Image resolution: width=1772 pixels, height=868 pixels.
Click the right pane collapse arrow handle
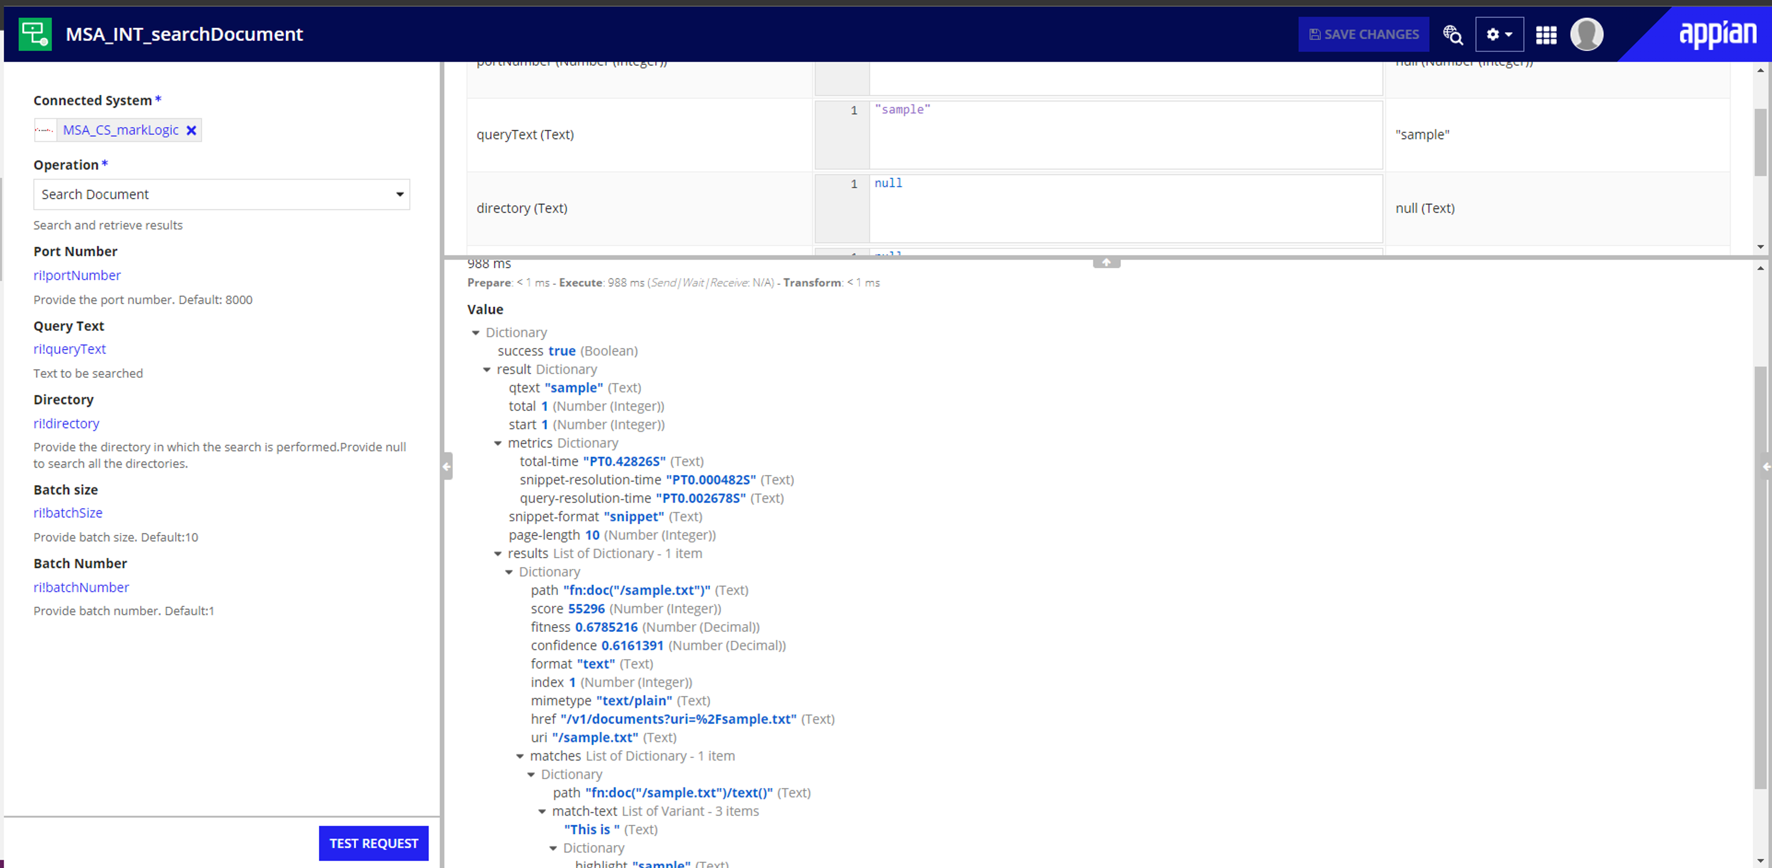(1766, 466)
